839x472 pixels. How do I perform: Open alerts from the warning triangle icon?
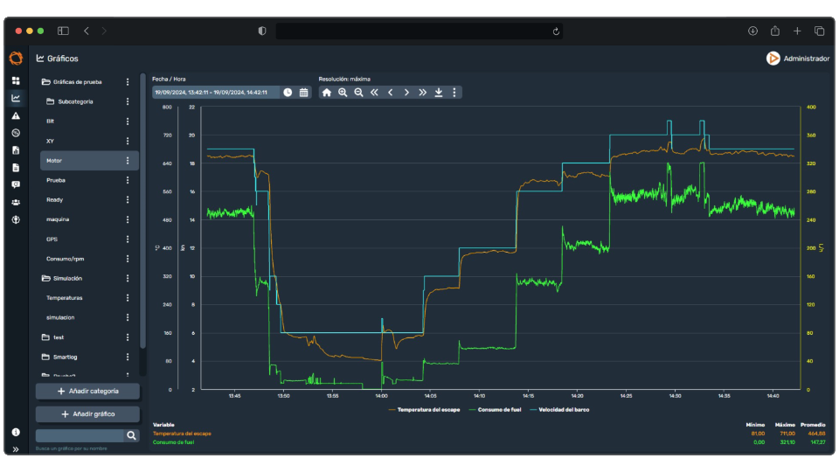pos(16,115)
